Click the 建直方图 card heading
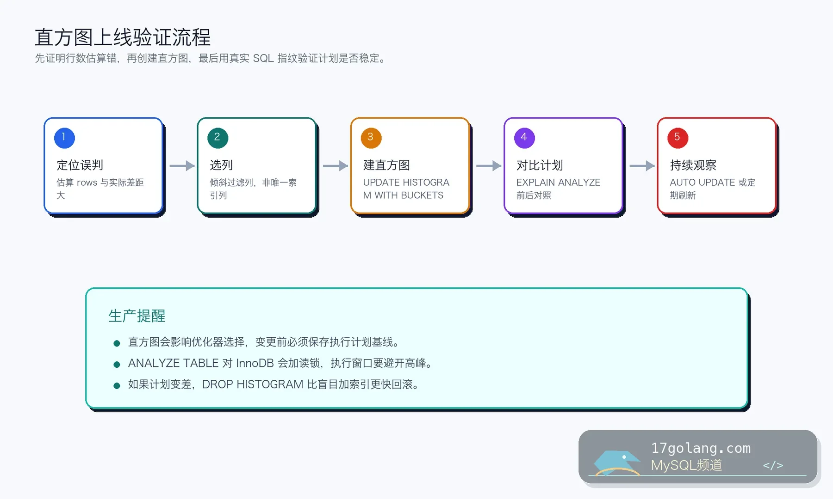 386,165
